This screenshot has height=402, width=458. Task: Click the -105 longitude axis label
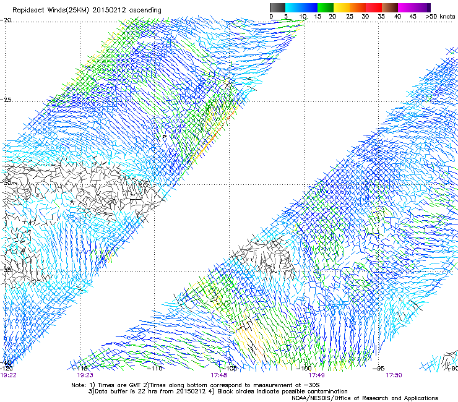point(229,369)
